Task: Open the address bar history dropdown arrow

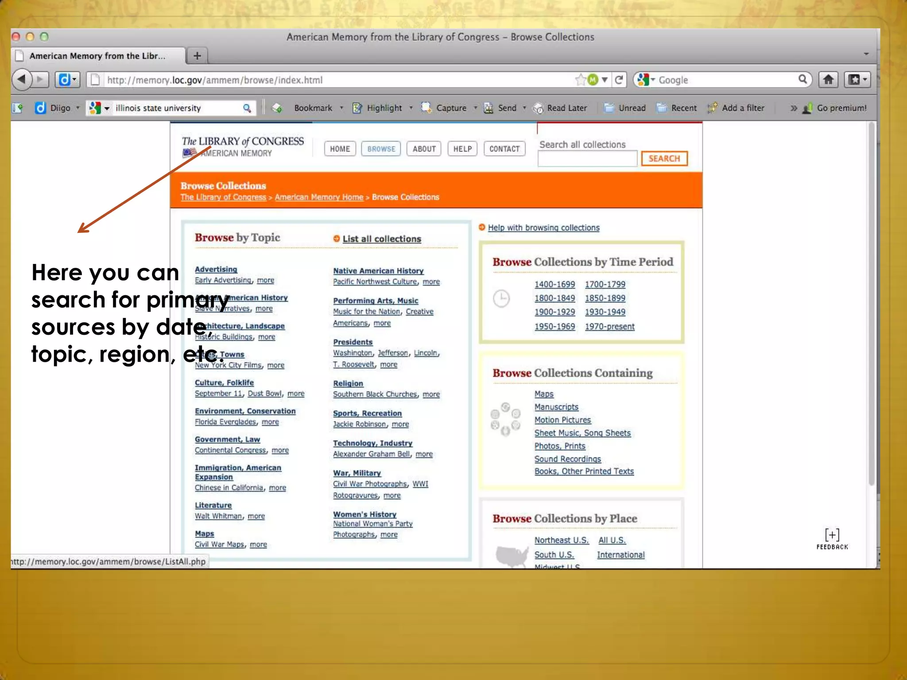Action: pos(605,80)
